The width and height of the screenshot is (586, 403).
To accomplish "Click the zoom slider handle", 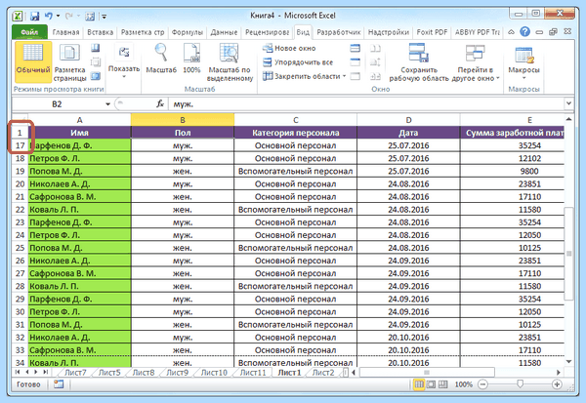I will tap(520, 383).
